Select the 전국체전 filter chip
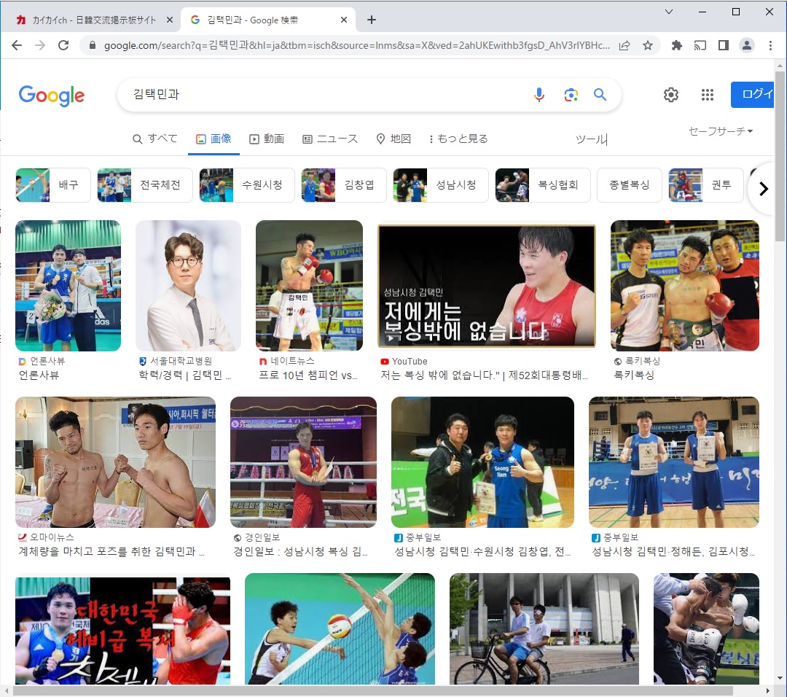Image resolution: width=787 pixels, height=697 pixels. coord(144,185)
